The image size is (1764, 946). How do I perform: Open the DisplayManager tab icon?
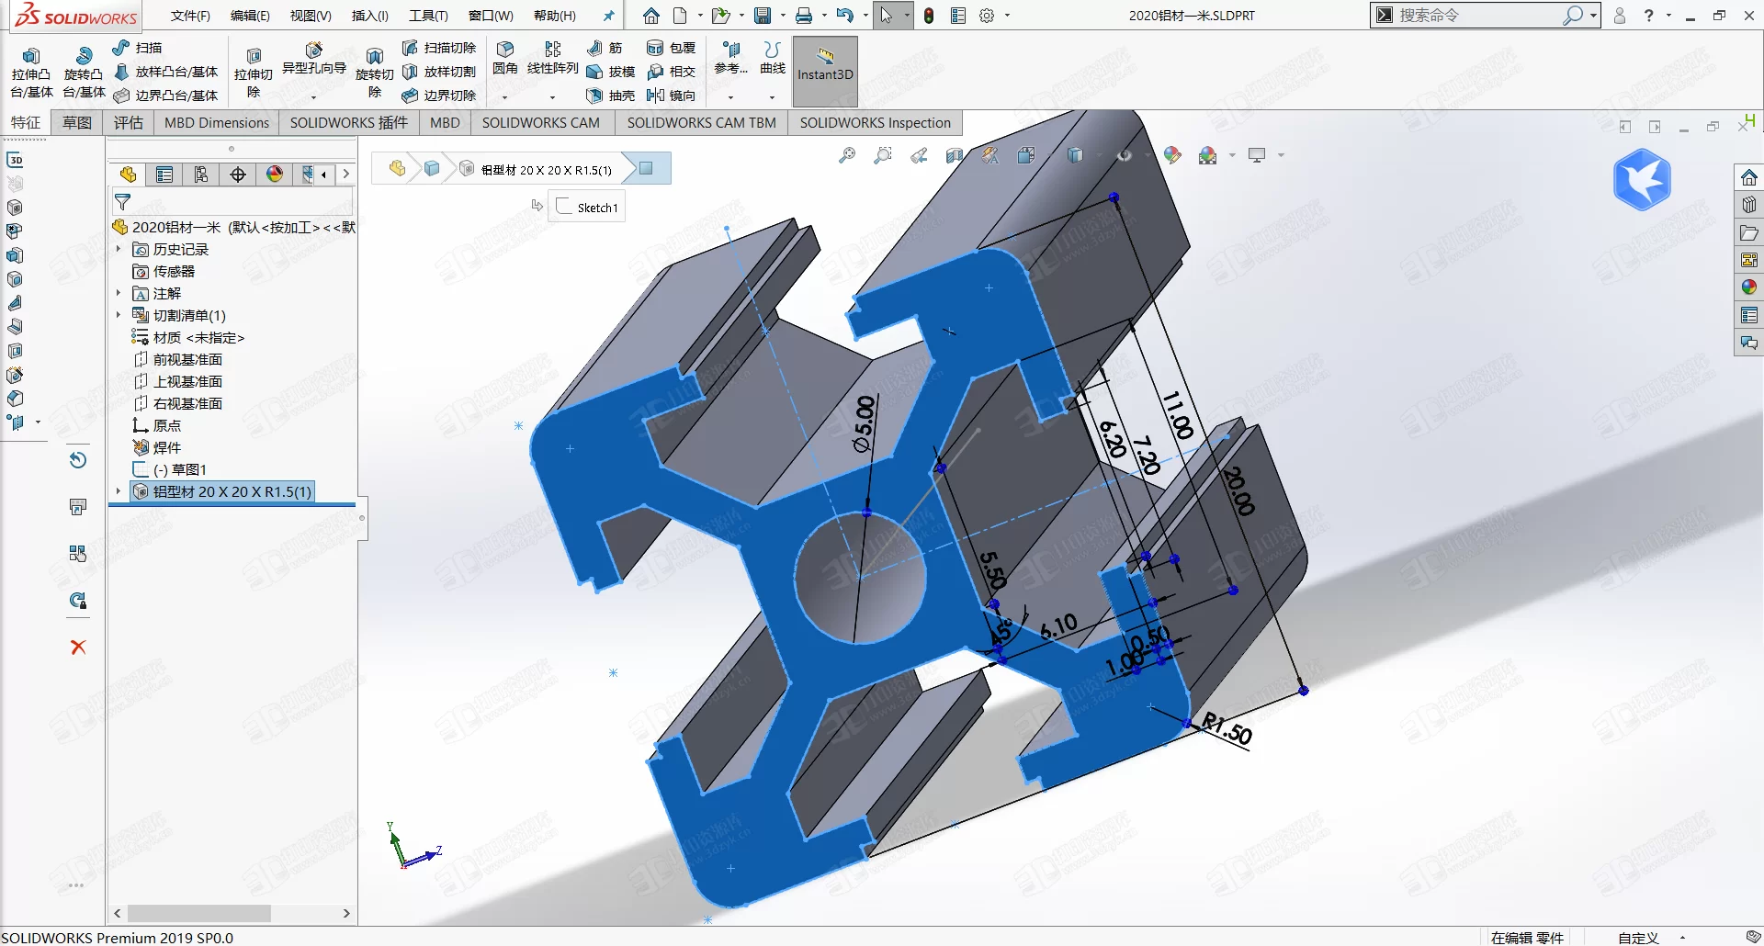tap(275, 175)
